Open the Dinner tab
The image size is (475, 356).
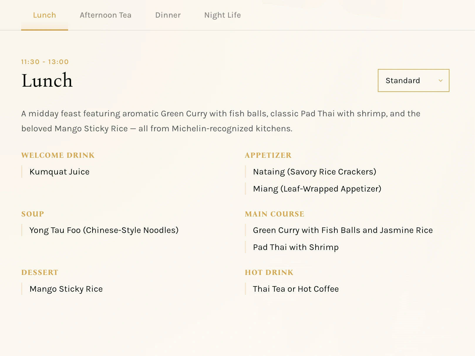(x=168, y=15)
